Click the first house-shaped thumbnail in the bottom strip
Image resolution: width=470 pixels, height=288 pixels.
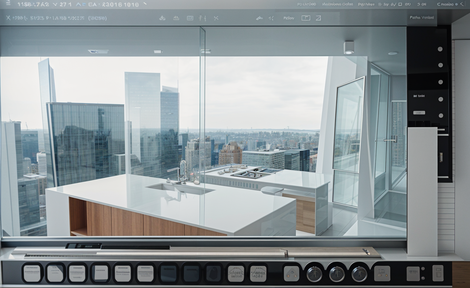pyautogui.click(x=236, y=273)
